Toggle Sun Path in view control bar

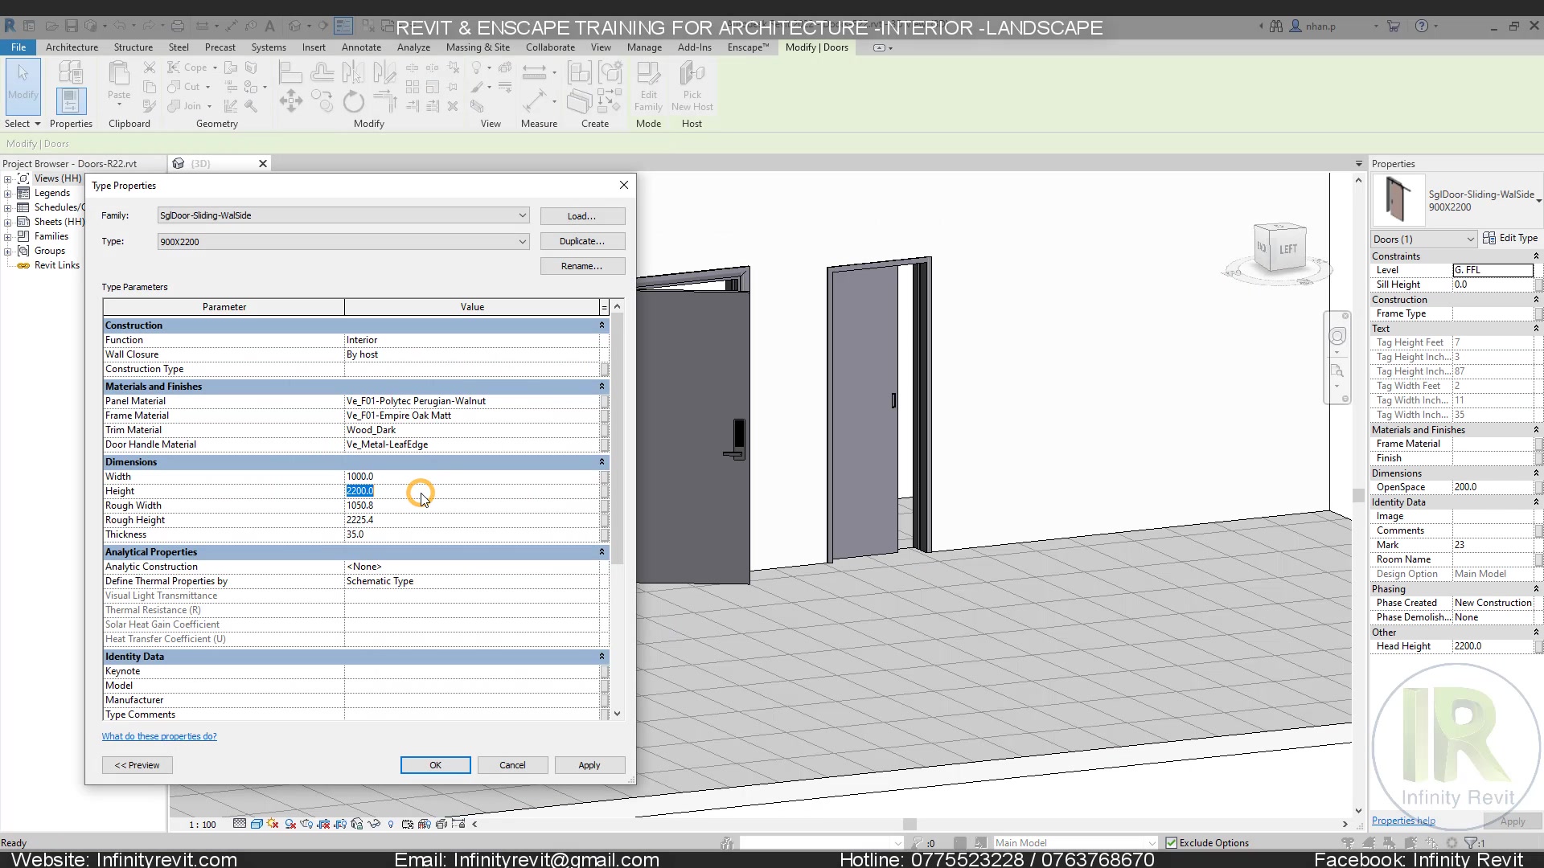[273, 824]
